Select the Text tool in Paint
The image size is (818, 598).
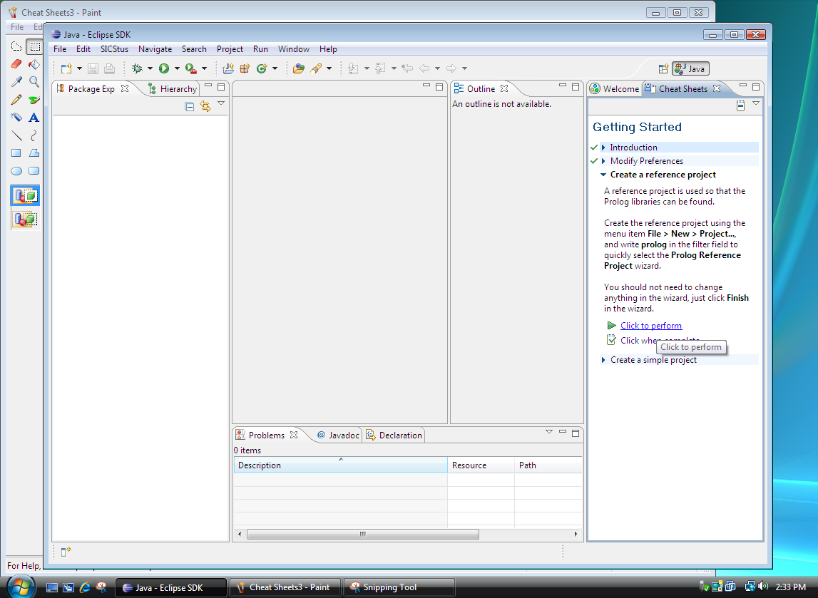pyautogui.click(x=34, y=118)
